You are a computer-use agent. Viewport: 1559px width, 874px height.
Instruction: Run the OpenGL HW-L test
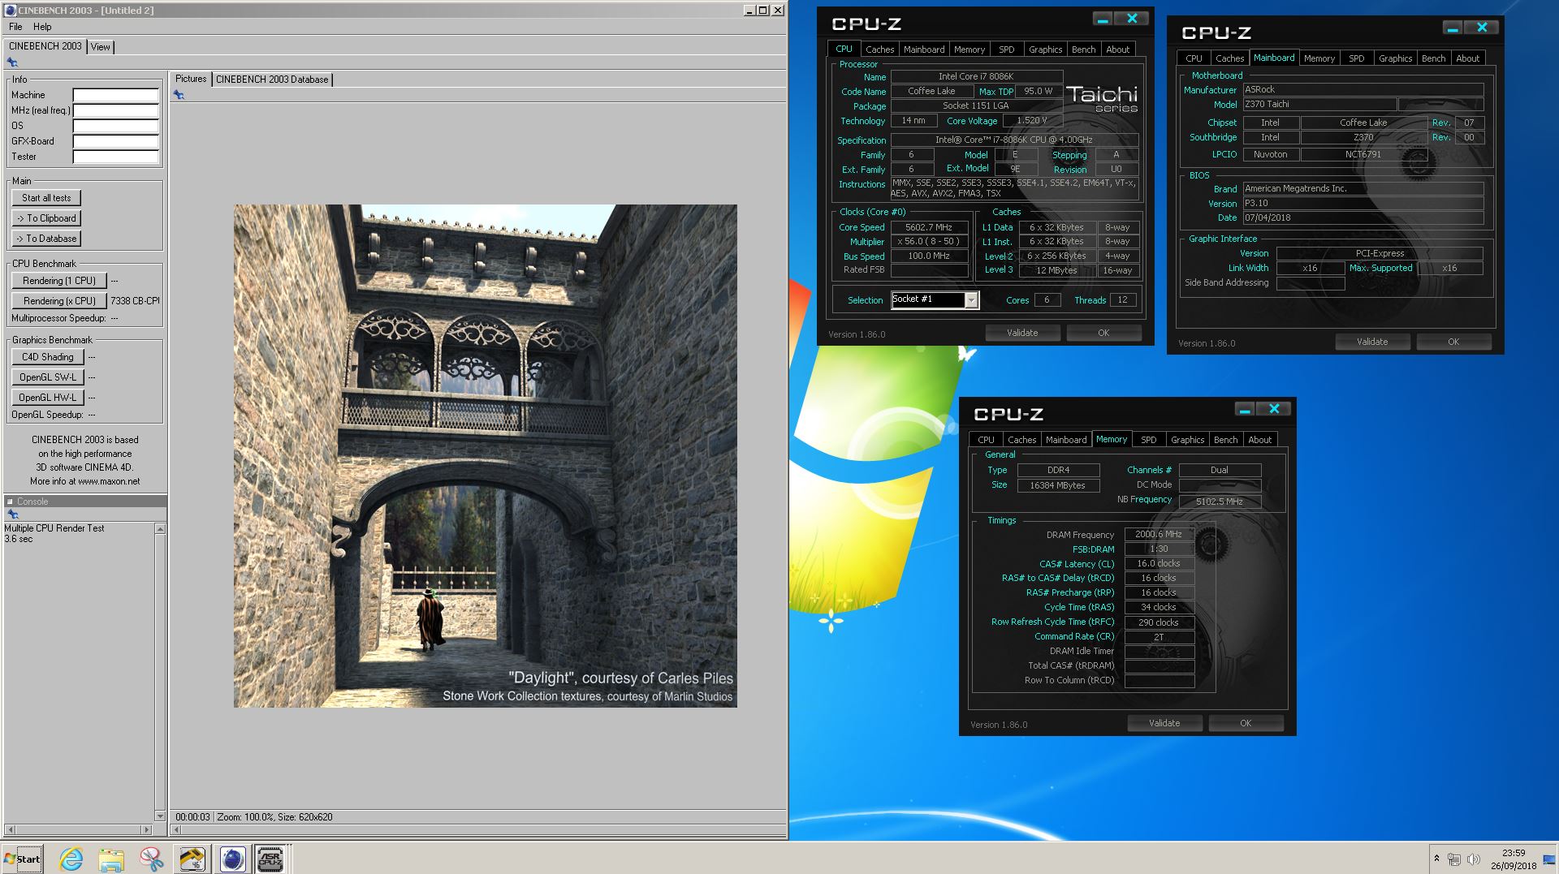pos(48,398)
